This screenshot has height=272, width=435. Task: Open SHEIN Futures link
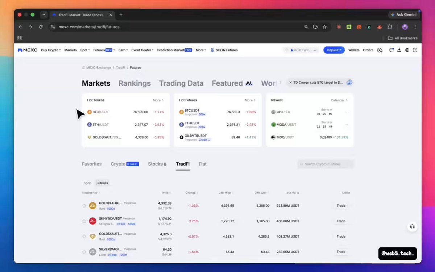pos(224,50)
